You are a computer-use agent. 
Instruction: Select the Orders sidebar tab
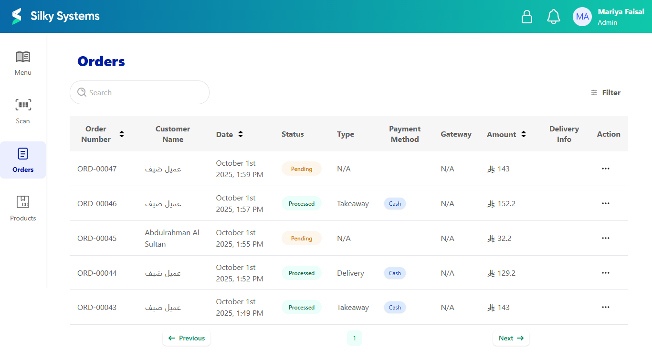tap(23, 160)
